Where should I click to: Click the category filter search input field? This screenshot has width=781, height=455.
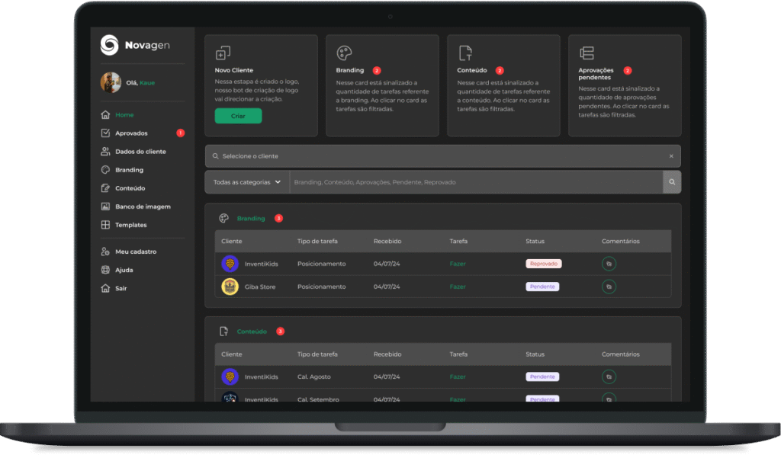coord(473,182)
